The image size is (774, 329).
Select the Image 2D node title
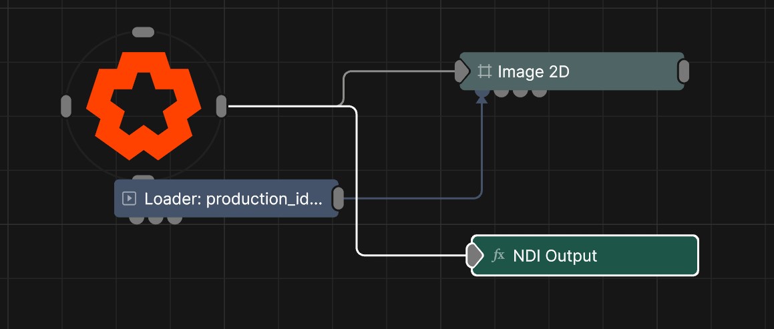[533, 71]
